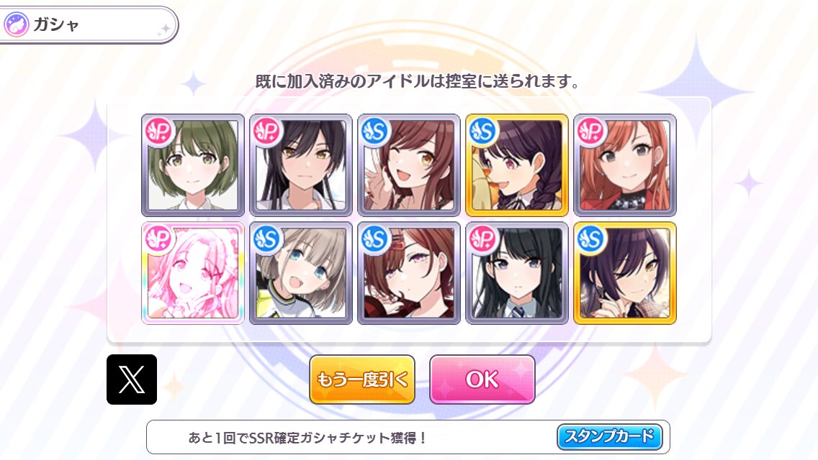Click the SSR ticket progress message bar
Image resolution: width=818 pixels, height=460 pixels.
coord(408,437)
